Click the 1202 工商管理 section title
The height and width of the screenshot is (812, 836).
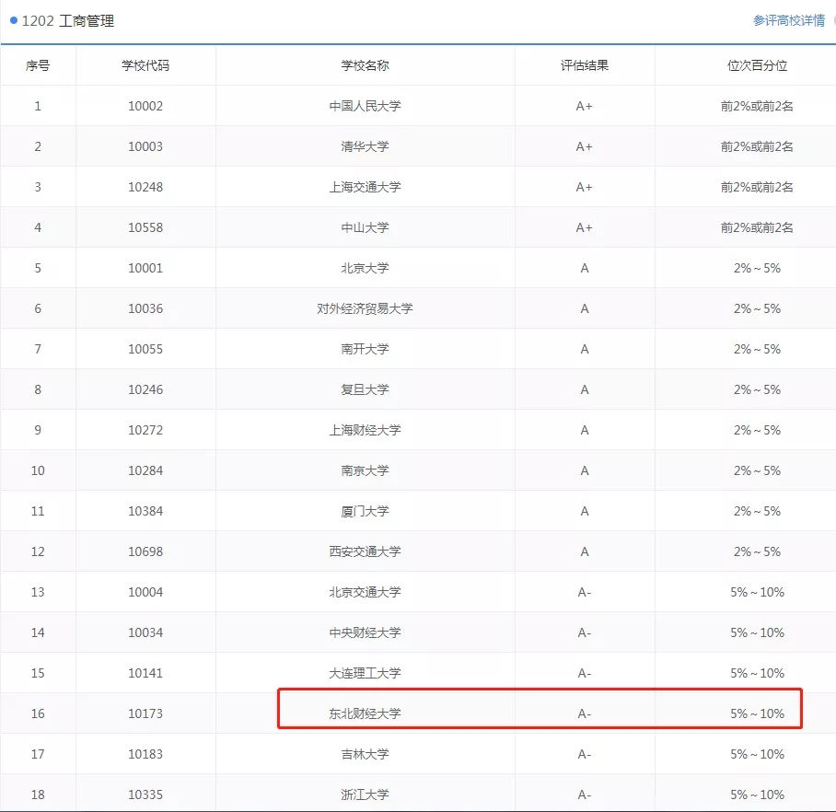pos(62,19)
